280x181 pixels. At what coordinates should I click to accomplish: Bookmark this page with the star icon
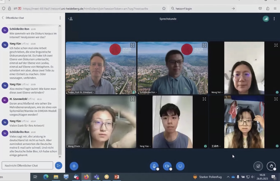[164, 9]
